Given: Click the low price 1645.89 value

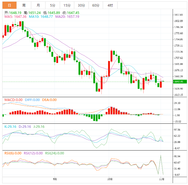Looking at the screenshot, I should pyautogui.click(x=54, y=13).
